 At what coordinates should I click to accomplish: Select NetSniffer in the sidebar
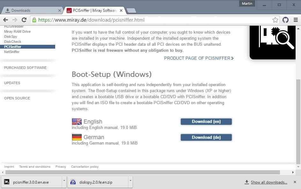tap(12, 52)
